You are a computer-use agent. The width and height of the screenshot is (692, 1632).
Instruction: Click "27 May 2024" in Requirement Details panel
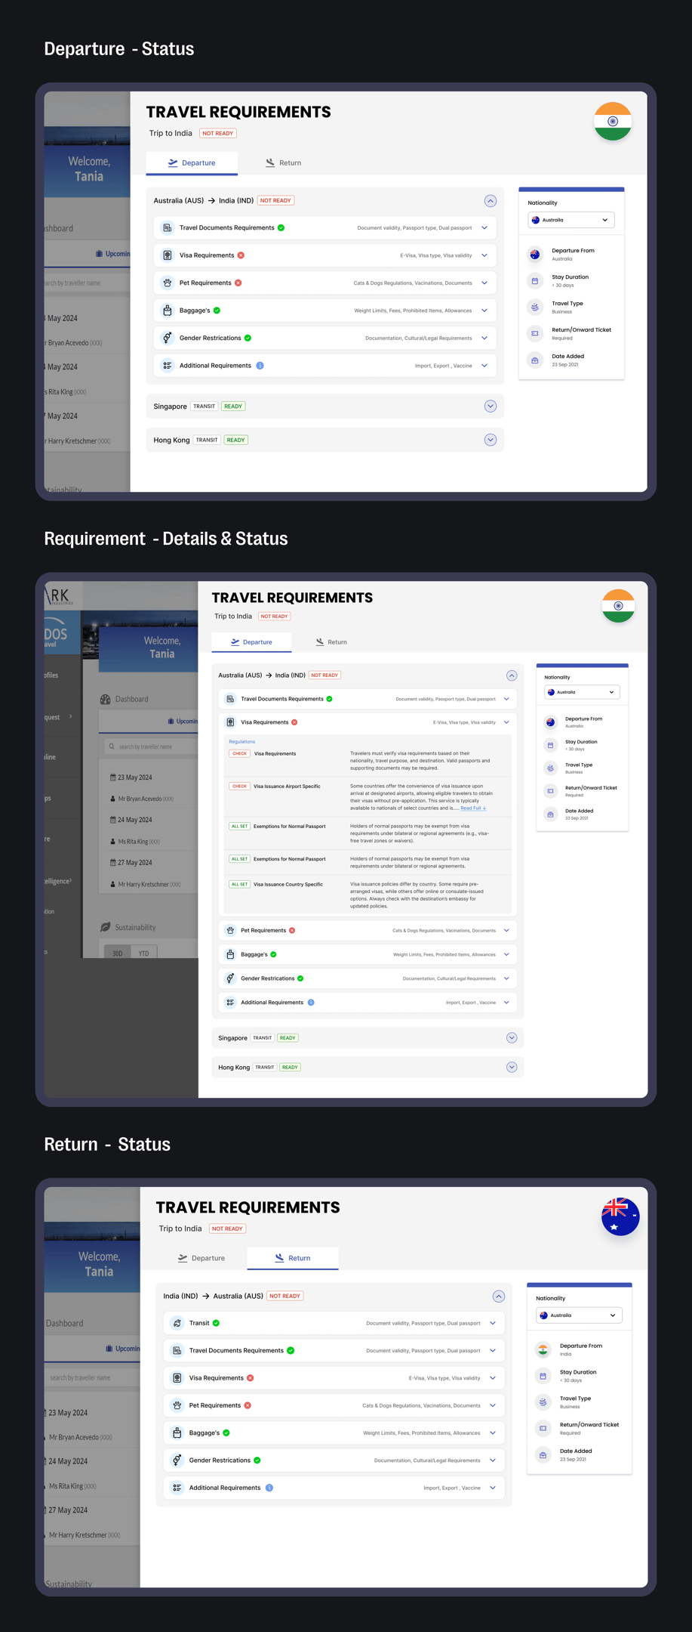[x=135, y=862]
